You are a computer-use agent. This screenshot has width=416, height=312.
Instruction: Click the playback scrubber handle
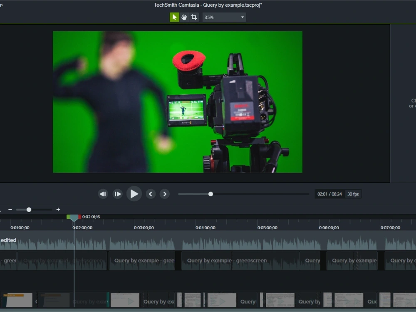(x=210, y=194)
